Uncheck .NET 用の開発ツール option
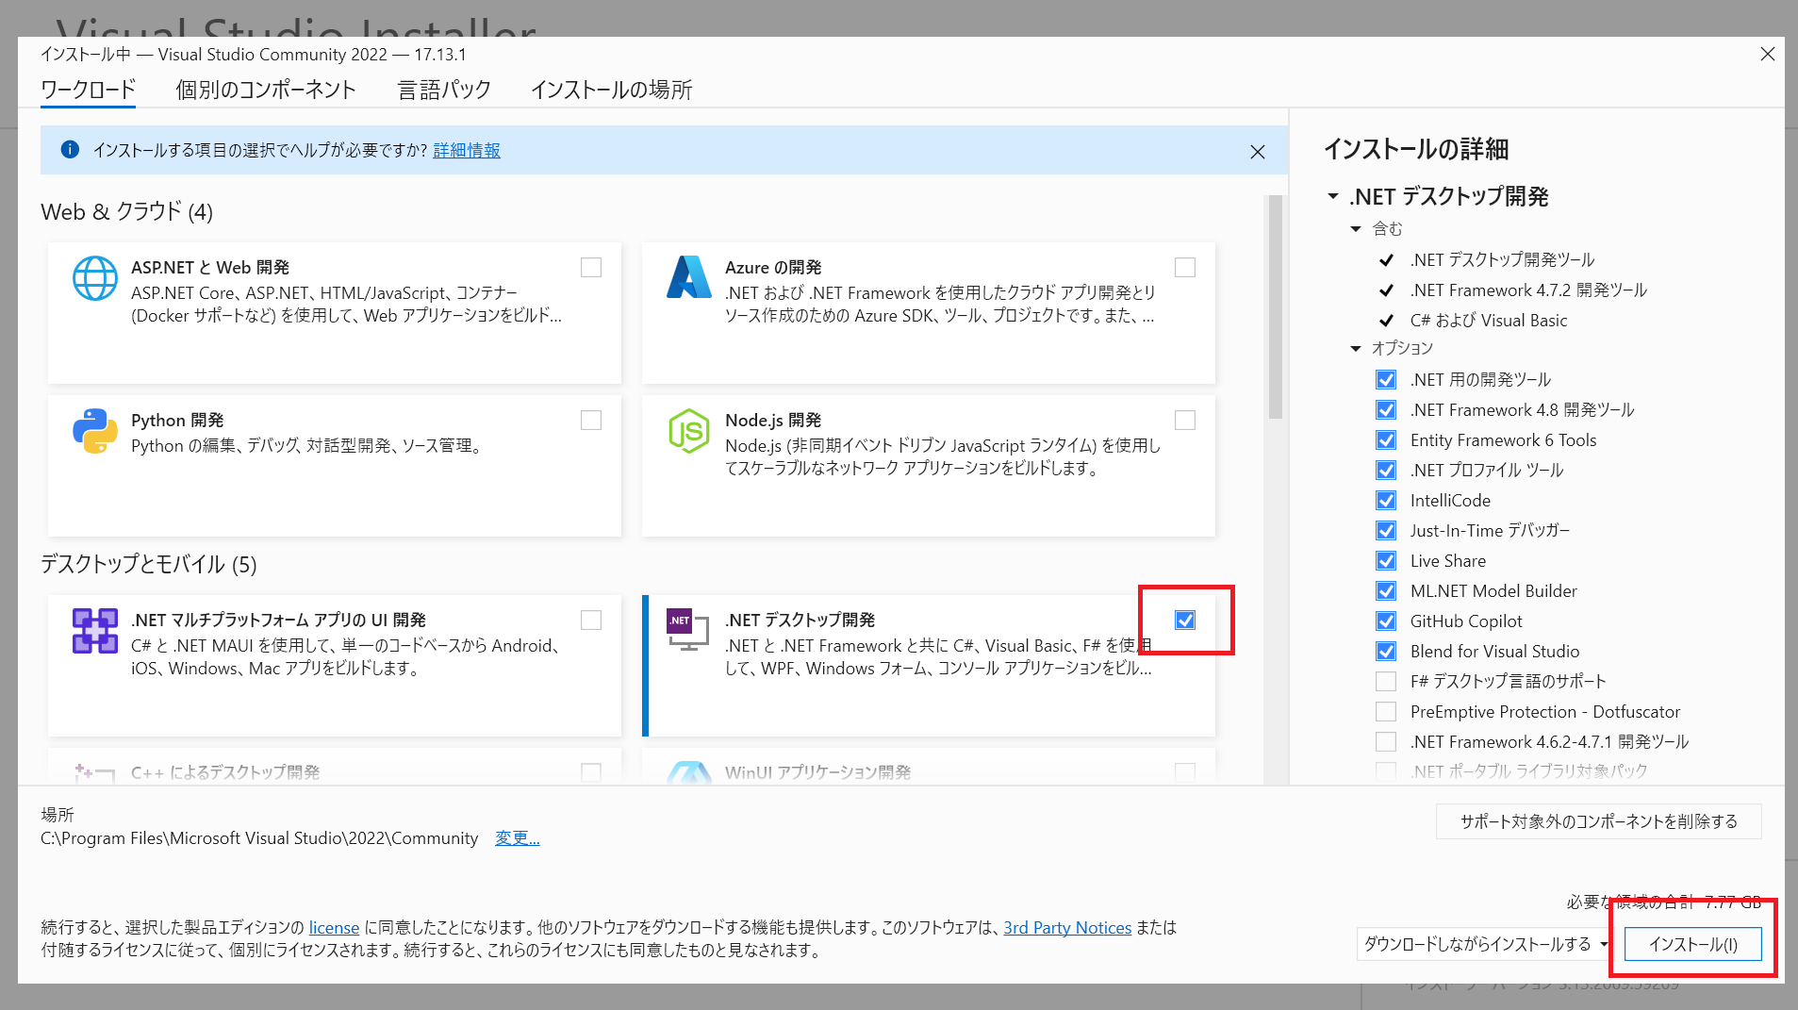This screenshot has height=1010, width=1798. 1386,380
